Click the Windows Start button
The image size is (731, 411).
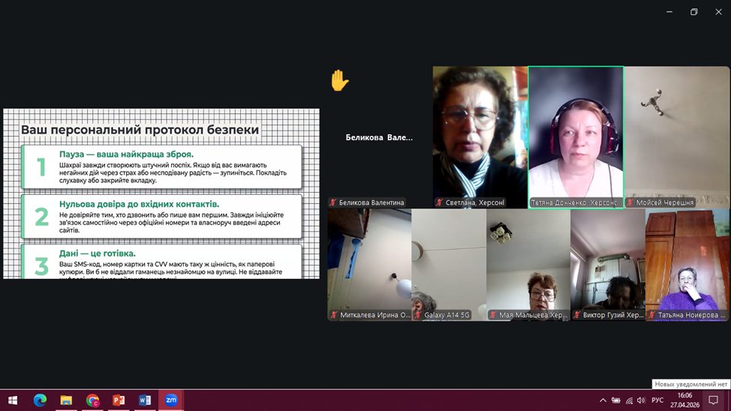[13, 400]
